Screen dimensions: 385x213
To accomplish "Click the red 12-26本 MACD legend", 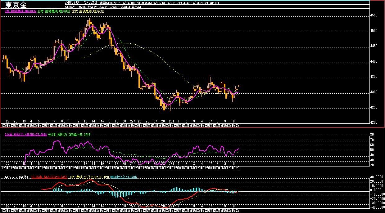I will 49,177.
